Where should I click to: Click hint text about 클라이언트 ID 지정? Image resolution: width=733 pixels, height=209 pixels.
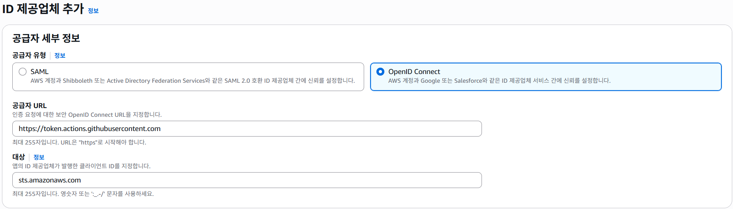point(82,166)
